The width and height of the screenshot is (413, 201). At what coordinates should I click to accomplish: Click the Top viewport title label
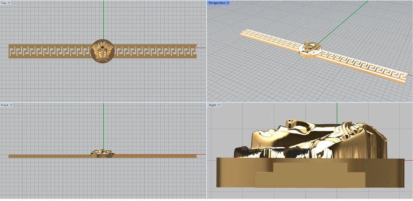click(4, 3)
